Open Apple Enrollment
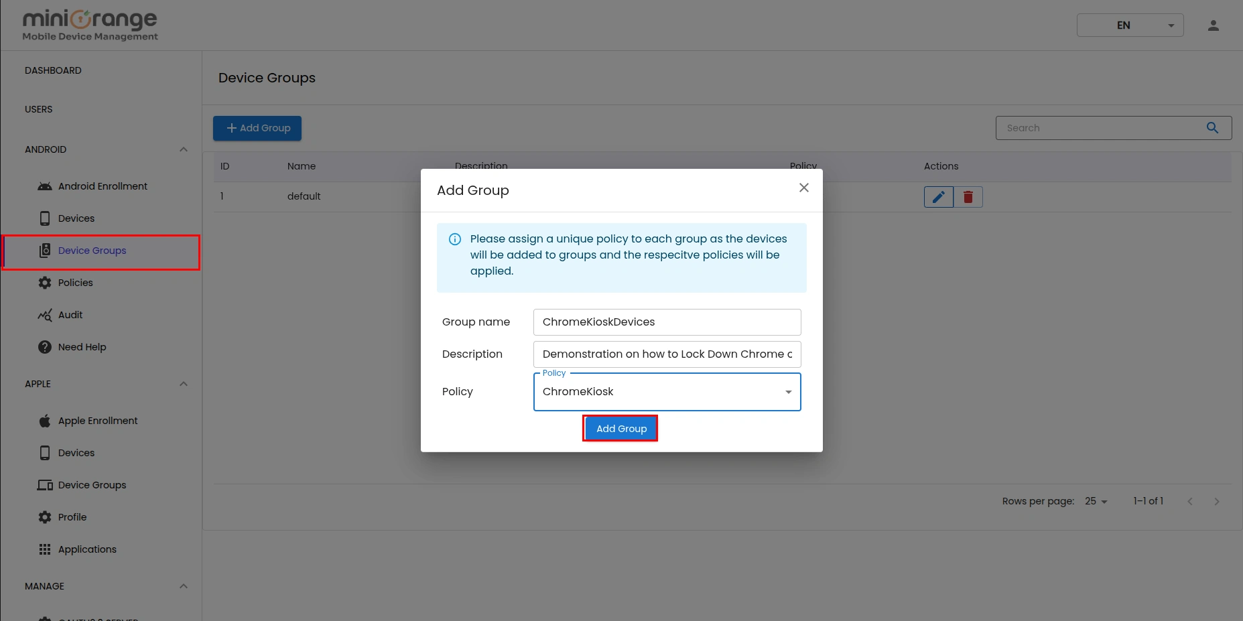The height and width of the screenshot is (621, 1243). (97, 420)
